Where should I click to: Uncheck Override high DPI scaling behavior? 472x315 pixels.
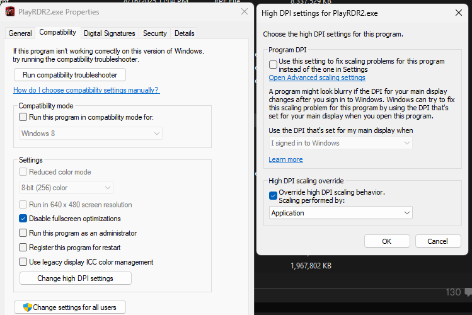coord(273,195)
